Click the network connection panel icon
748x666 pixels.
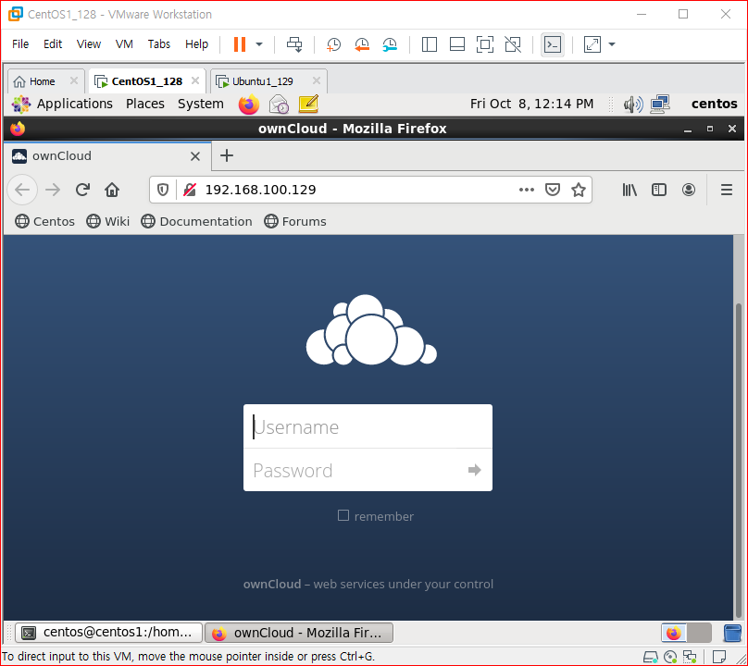click(x=660, y=104)
